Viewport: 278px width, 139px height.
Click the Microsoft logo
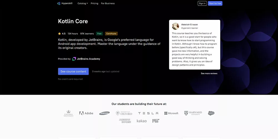(x=171, y=113)
